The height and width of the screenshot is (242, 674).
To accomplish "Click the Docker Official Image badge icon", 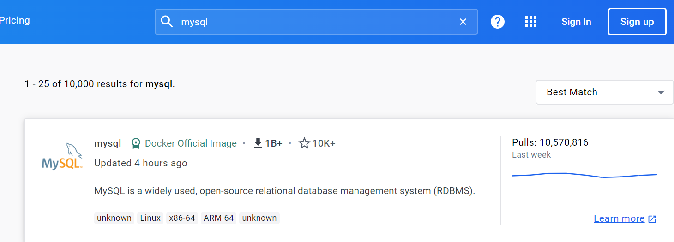I will [136, 143].
